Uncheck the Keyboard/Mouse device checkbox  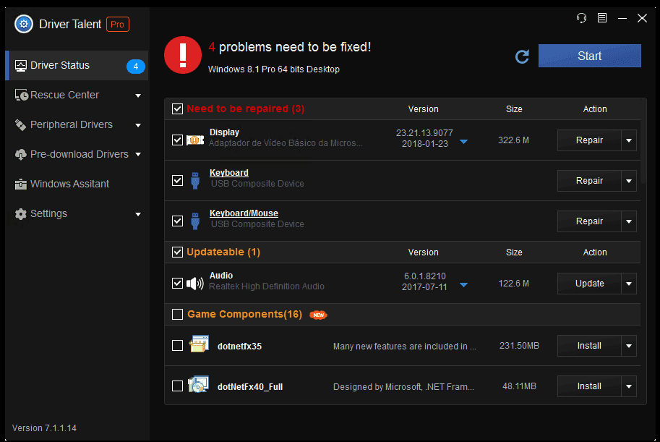(177, 221)
